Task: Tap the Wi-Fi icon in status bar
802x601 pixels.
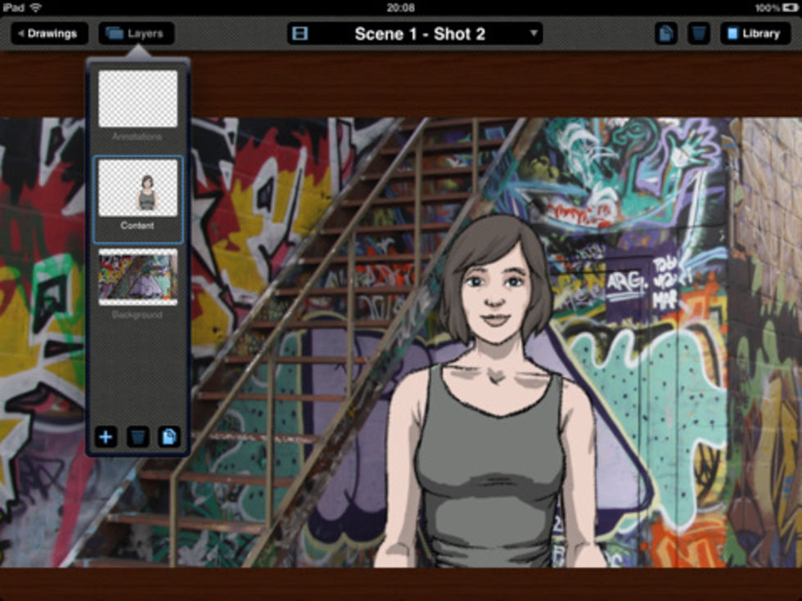Action: pos(36,7)
